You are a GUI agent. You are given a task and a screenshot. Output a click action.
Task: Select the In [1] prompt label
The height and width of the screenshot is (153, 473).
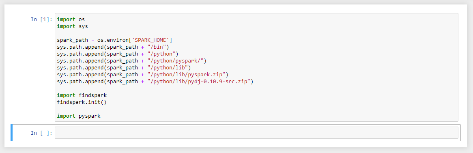tap(42, 19)
